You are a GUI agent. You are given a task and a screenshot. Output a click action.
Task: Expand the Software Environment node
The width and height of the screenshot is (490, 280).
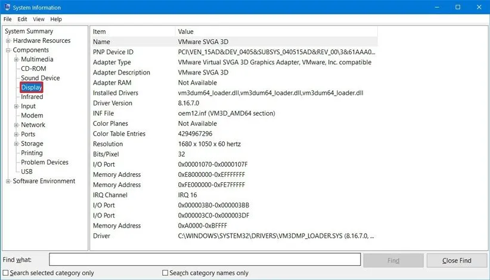coord(8,181)
